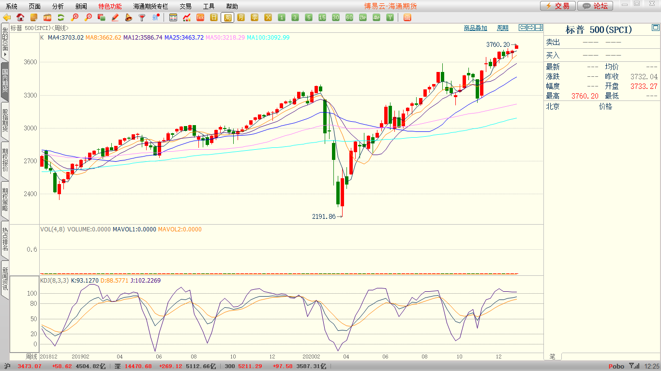Open the 交易 menu in menu bar

[185, 6]
